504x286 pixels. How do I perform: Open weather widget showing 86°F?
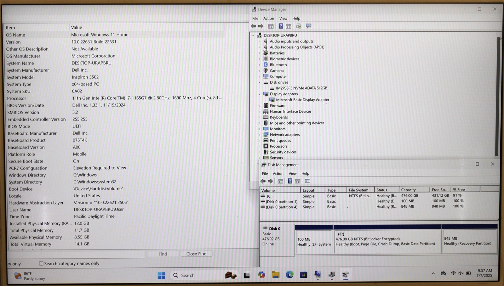[30, 276]
